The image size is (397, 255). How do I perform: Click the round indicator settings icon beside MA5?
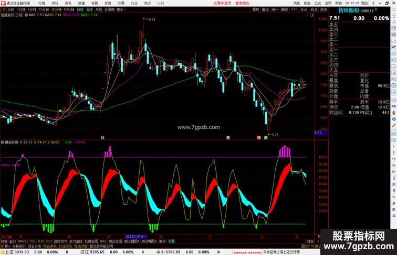(x=26, y=15)
